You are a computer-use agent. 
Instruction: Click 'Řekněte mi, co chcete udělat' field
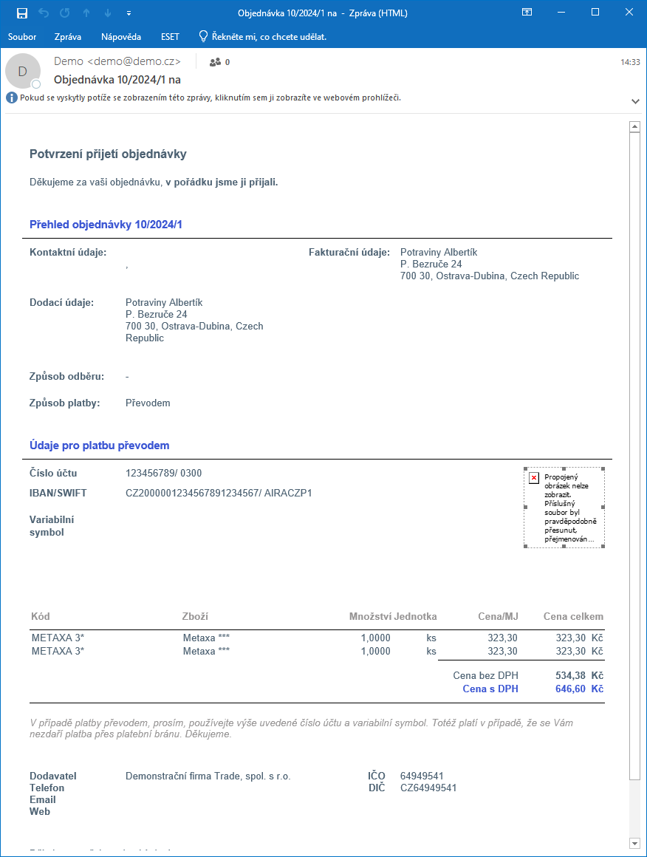pos(270,37)
